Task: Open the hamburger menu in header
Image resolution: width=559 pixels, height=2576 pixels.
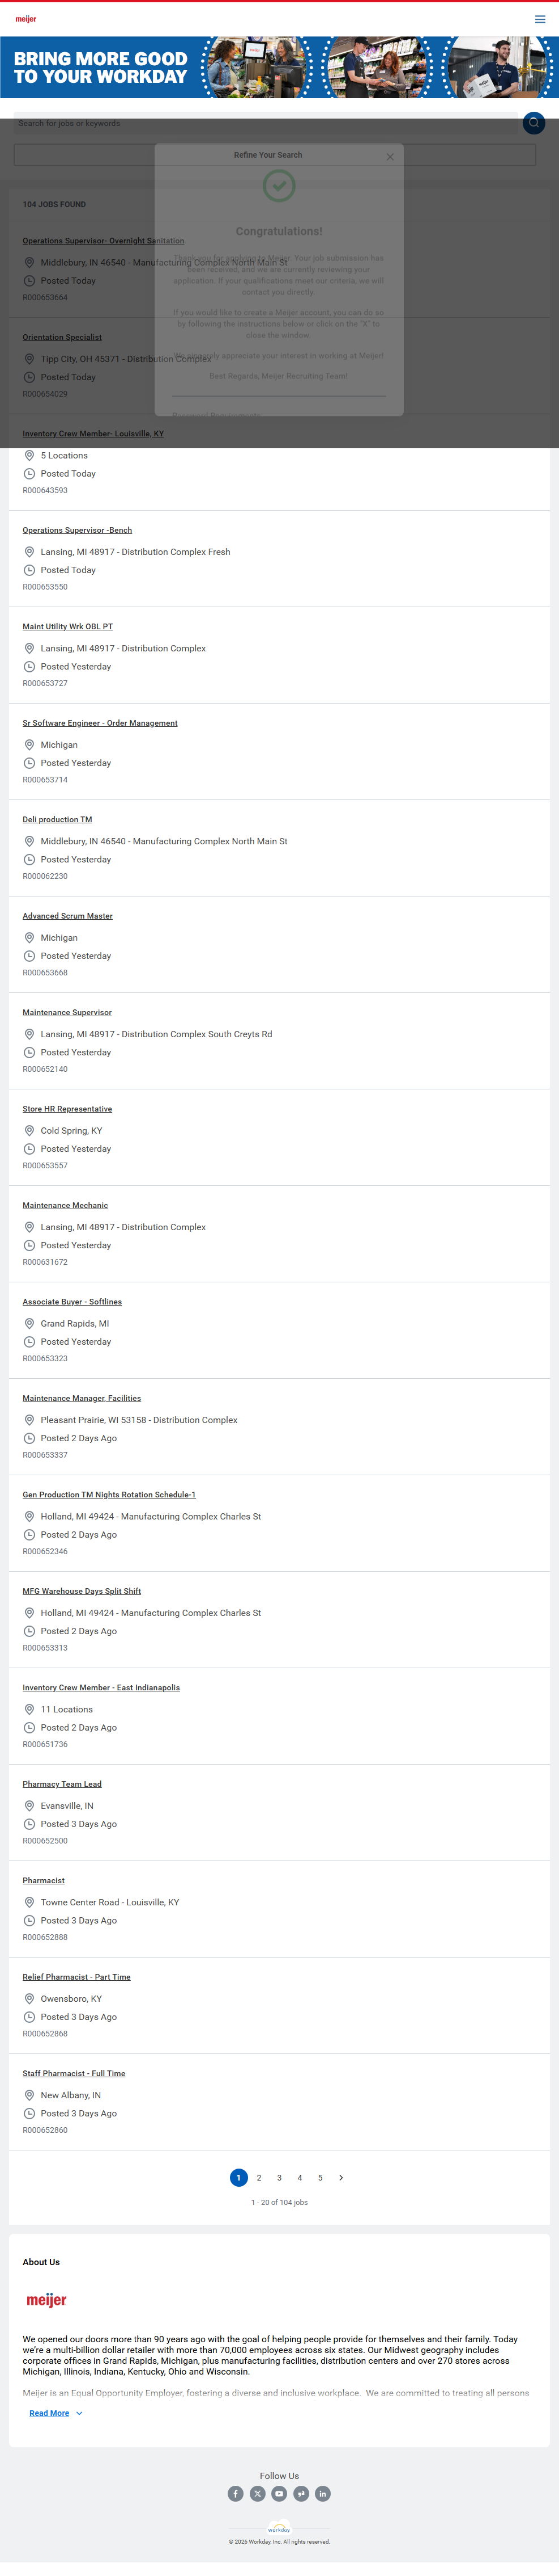Action: click(540, 19)
